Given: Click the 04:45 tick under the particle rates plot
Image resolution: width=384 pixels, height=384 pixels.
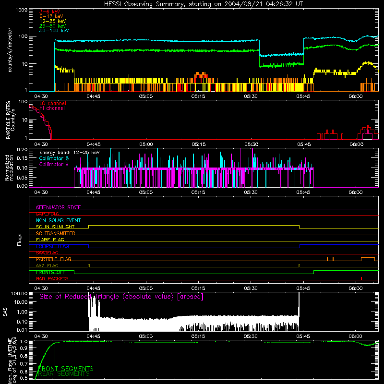Looking at the screenshot, I should 93,144.
